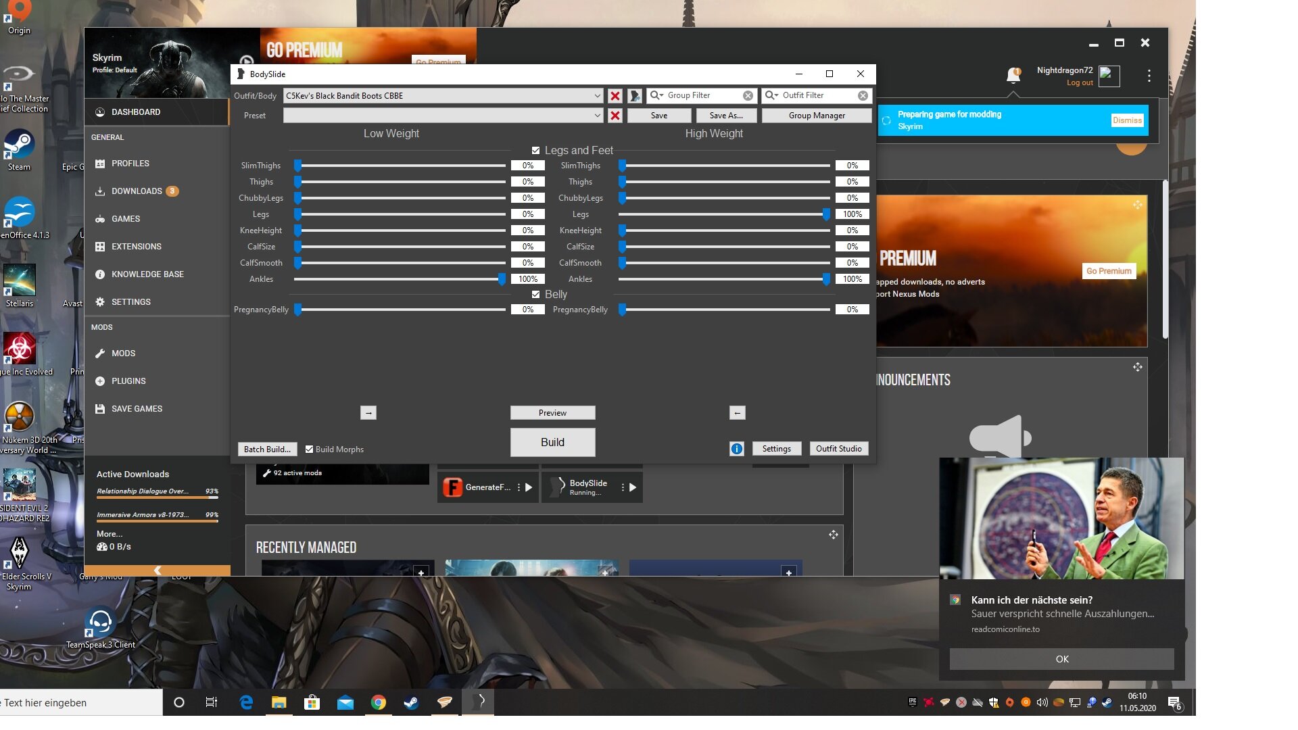This screenshot has width=1298, height=730.
Task: Select Games in Vortex sidebar
Action: (x=157, y=219)
